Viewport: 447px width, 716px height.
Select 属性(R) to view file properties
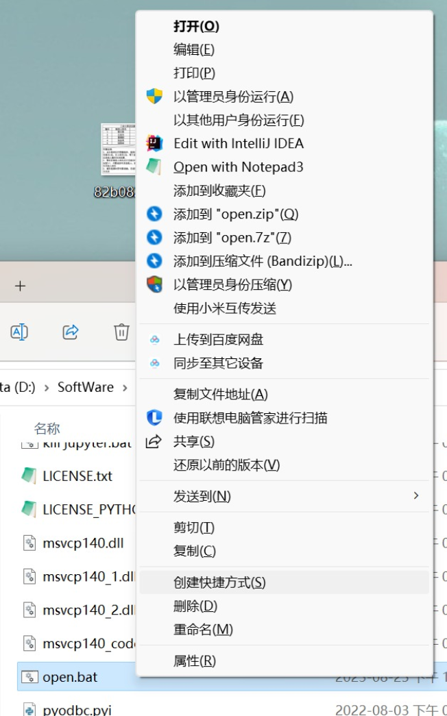pyautogui.click(x=195, y=661)
